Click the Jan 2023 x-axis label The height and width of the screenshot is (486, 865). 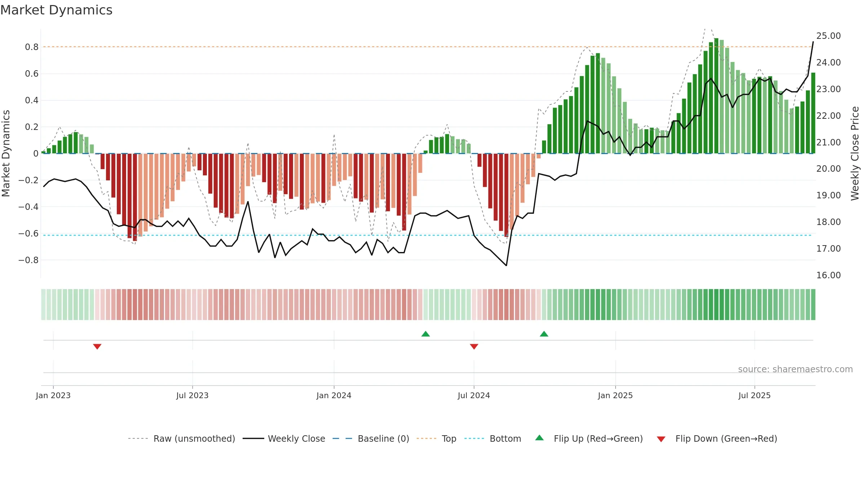[x=53, y=395]
